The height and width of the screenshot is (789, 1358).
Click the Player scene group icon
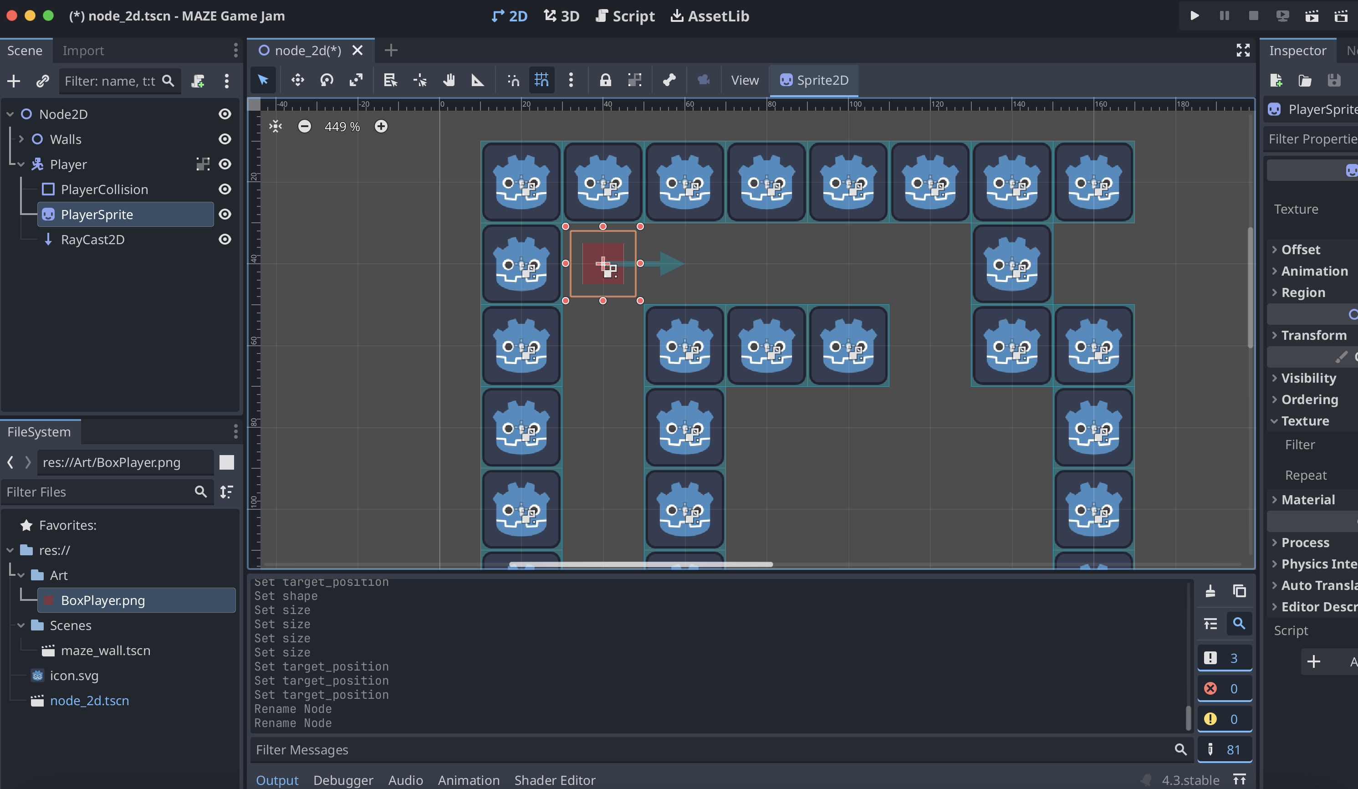tap(203, 164)
